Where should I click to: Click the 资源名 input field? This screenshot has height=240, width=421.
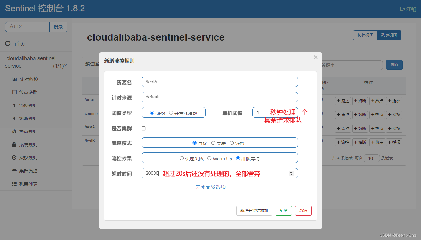[x=220, y=82]
